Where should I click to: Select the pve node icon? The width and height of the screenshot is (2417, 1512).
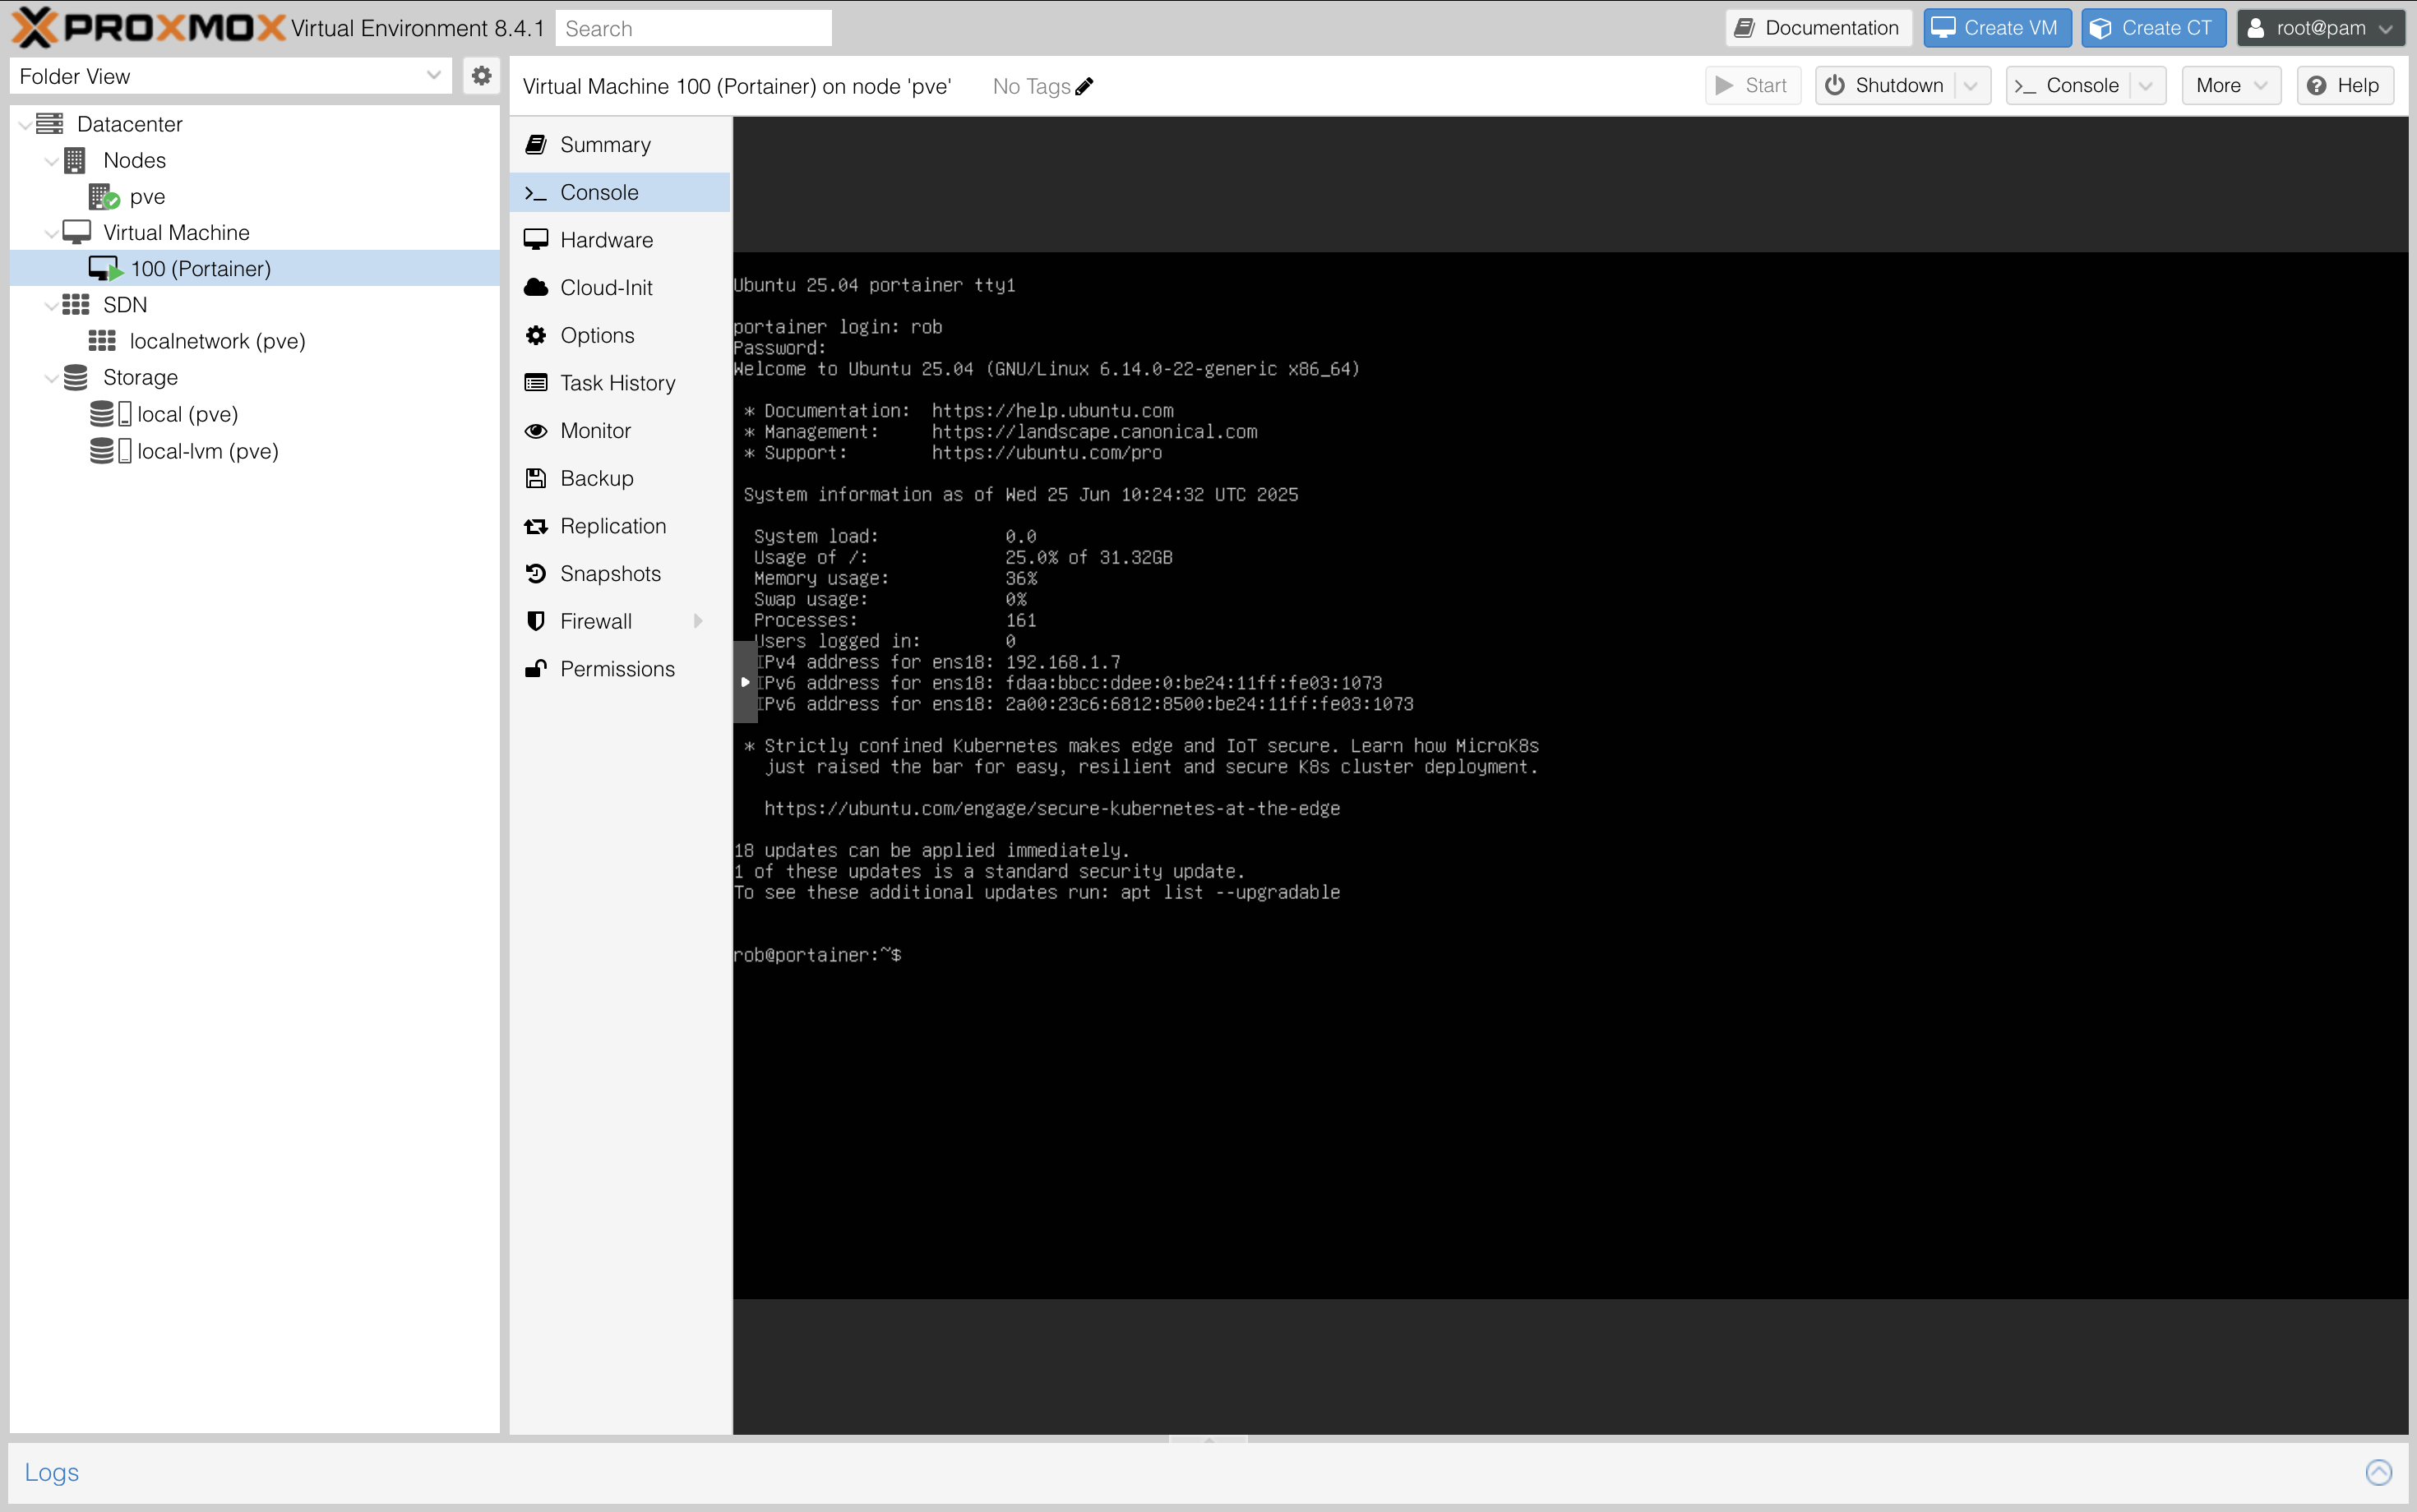coord(104,197)
